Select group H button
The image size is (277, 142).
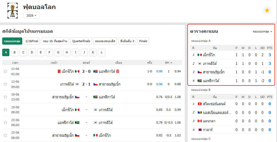tap(67, 52)
